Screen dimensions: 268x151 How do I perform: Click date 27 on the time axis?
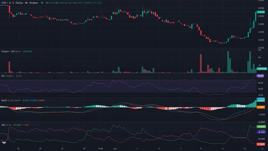tap(62, 149)
